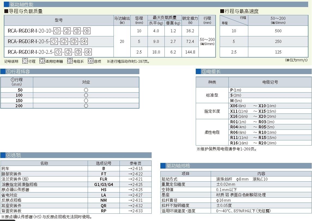Image resolution: width=312 pixels, height=221 pixels.
Task: Click the ④选项 section heading
Action: tap(14, 155)
